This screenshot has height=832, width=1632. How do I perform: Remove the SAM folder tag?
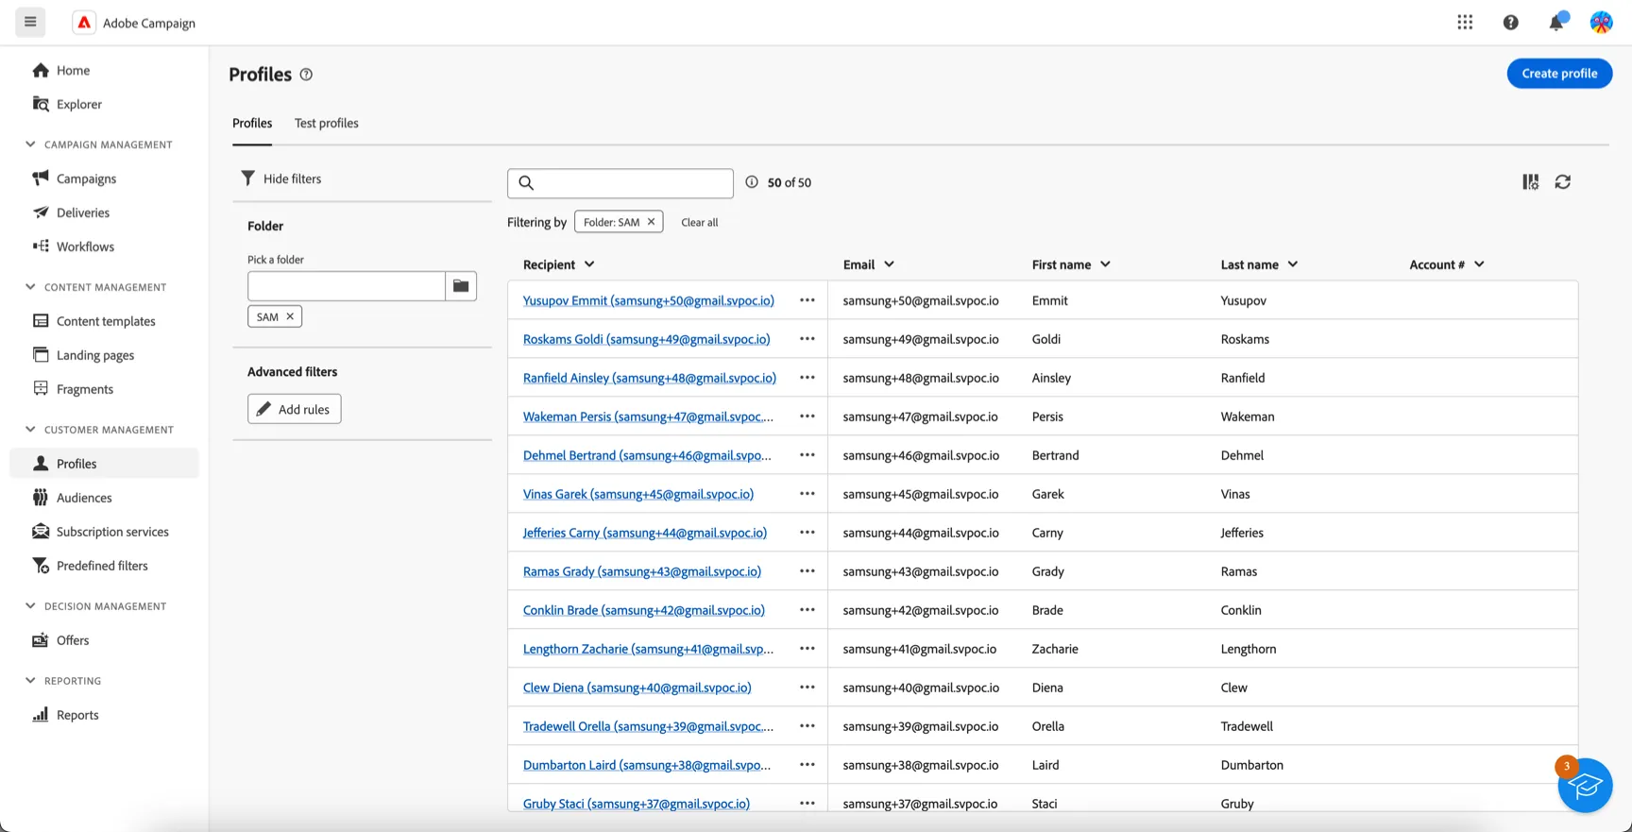click(290, 316)
